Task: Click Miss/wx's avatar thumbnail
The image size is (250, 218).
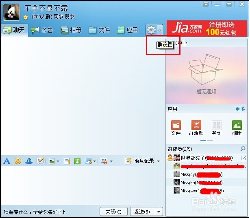Action: (177, 191)
